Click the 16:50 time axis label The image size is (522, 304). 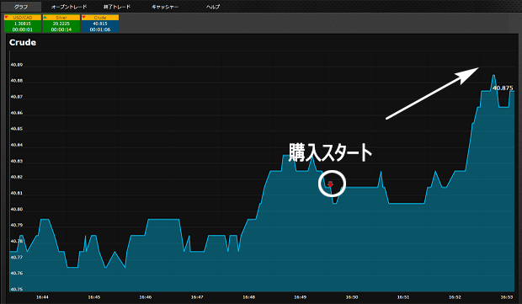point(352,297)
